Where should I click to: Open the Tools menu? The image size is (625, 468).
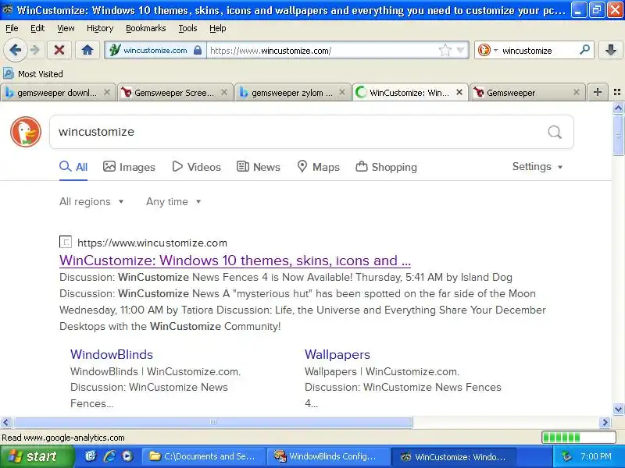coord(187,28)
